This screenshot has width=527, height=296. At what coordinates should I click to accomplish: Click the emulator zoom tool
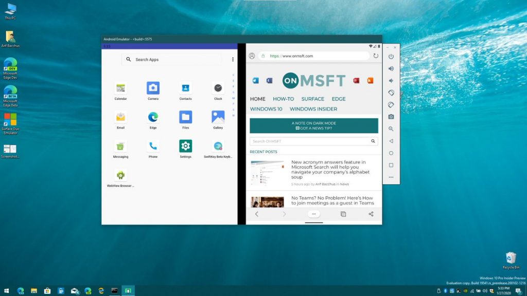(391, 129)
